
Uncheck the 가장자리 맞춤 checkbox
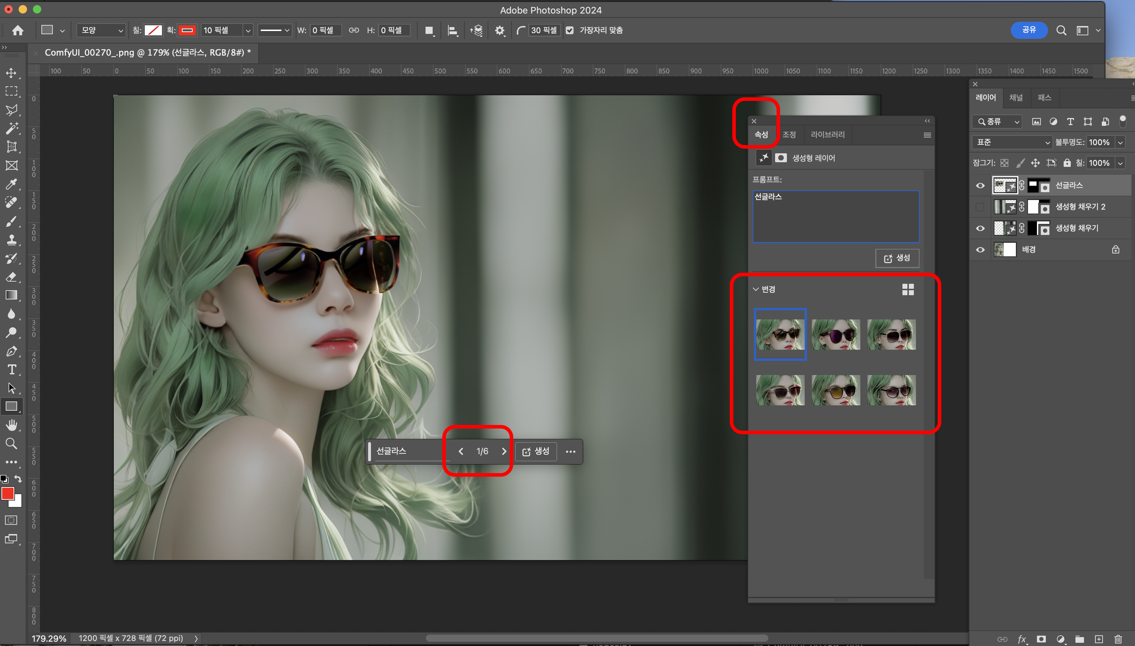[x=570, y=30]
